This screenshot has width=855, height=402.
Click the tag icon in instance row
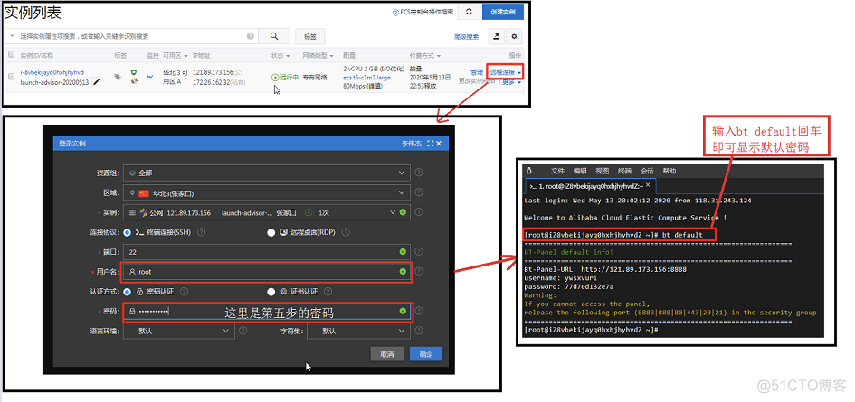[118, 77]
